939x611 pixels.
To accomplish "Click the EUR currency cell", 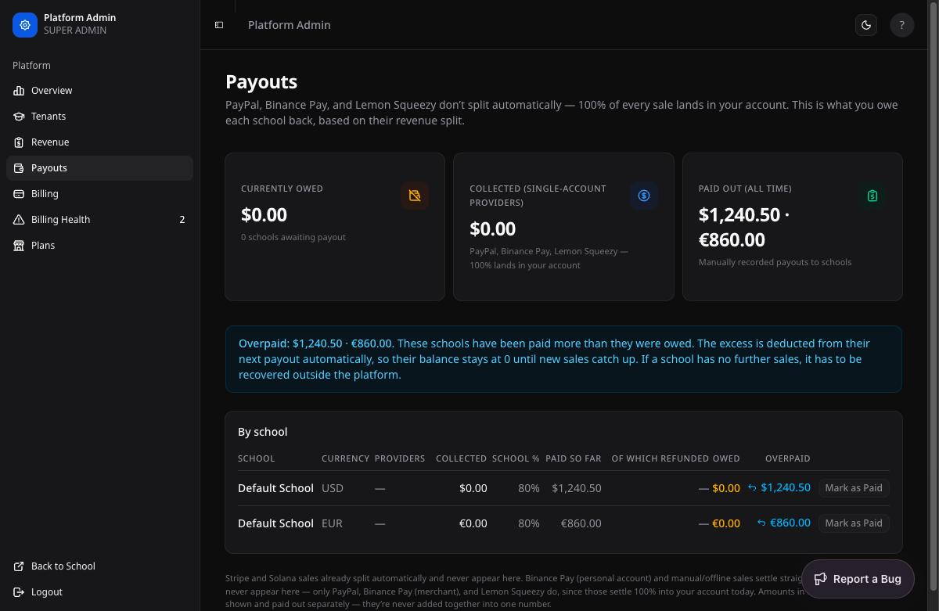I will tap(332, 523).
